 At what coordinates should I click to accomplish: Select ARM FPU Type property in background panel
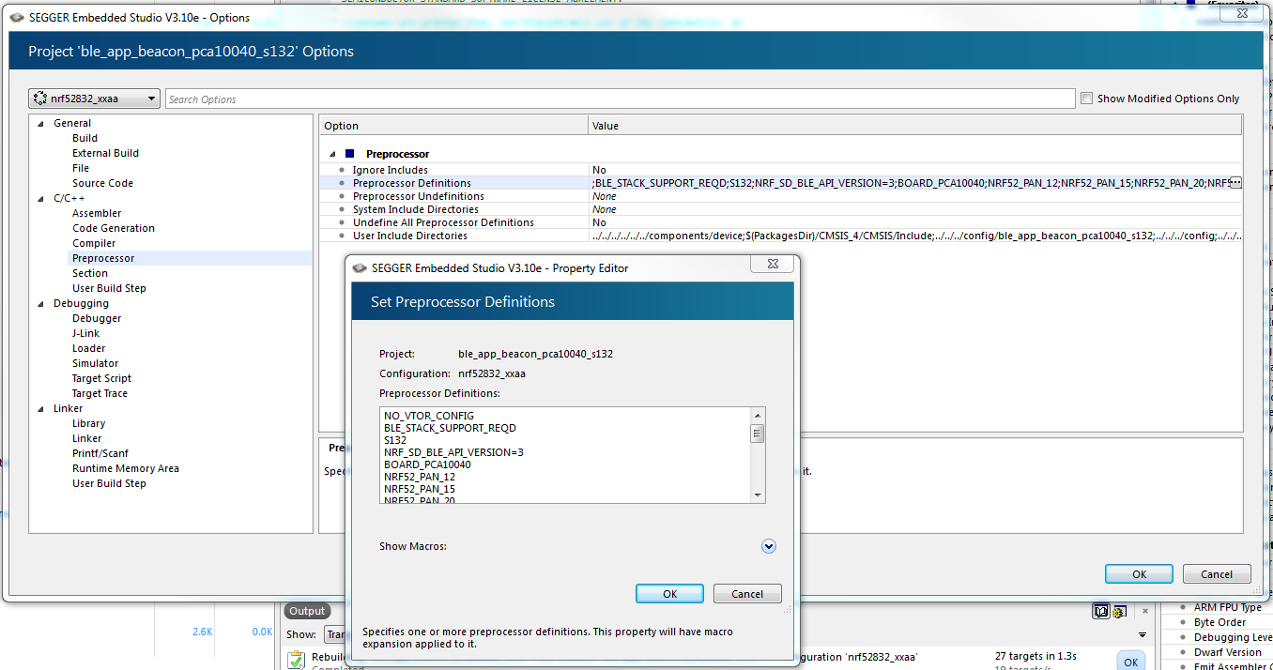(x=1228, y=607)
